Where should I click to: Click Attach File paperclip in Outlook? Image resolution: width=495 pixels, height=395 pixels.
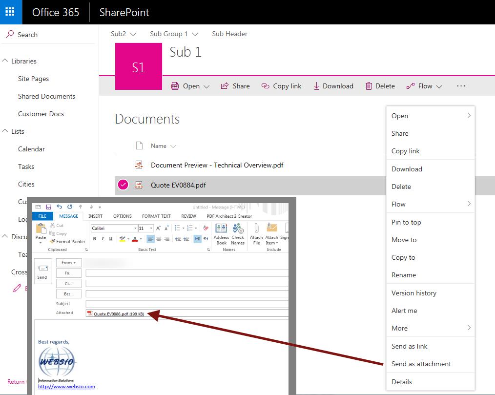pos(256,234)
